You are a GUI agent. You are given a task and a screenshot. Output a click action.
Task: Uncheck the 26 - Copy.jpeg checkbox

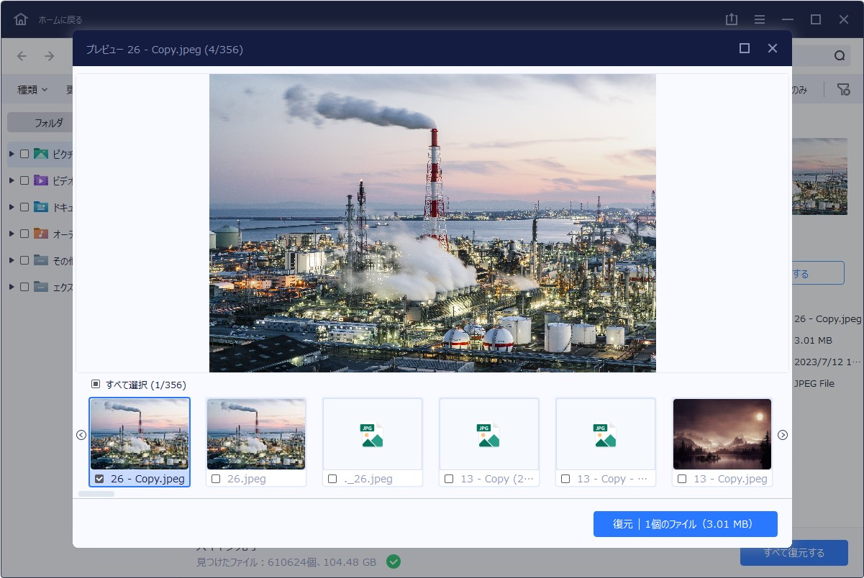(x=99, y=479)
